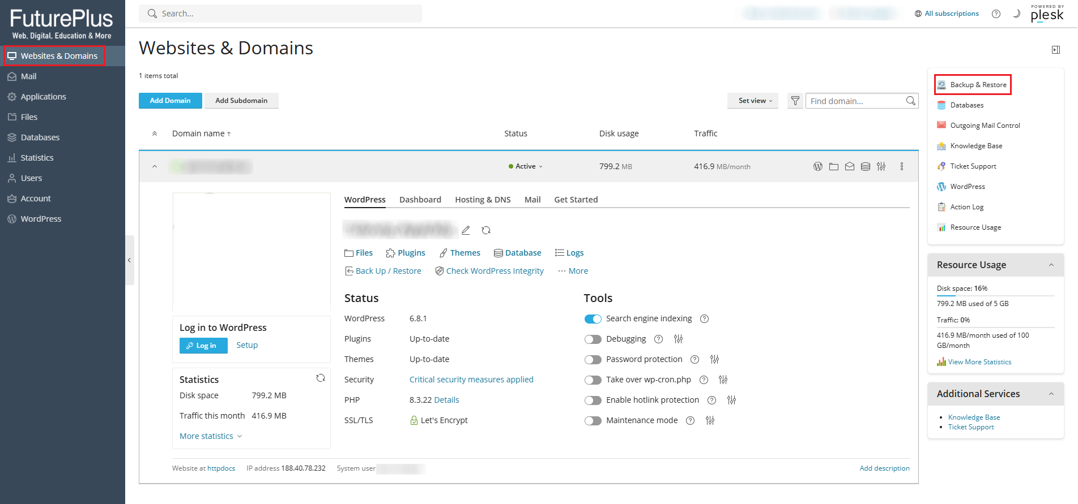Collapse the domain row chevron
The width and height of the screenshot is (1078, 504).
155,166
